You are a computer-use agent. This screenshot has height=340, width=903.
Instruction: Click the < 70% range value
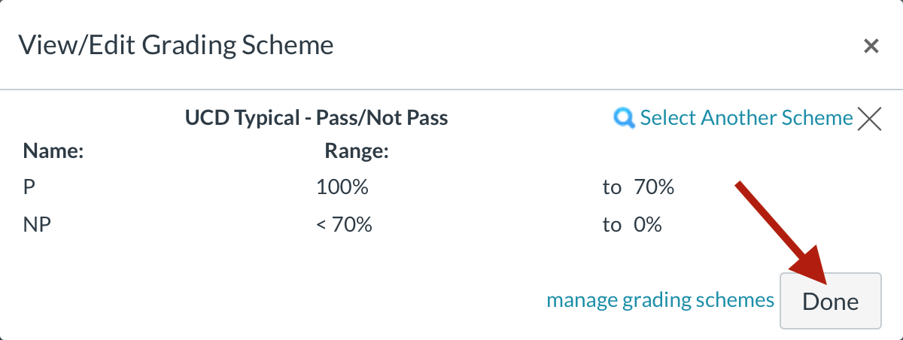[x=344, y=224]
